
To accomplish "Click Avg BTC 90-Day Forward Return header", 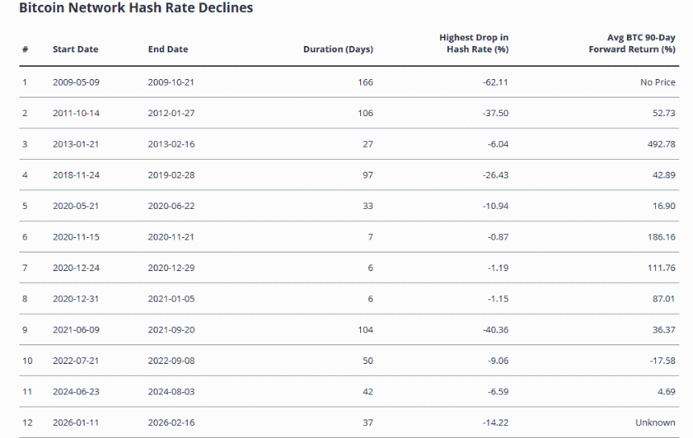I will [x=632, y=44].
